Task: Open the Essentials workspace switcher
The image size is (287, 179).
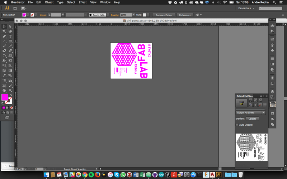Action: coord(246,8)
